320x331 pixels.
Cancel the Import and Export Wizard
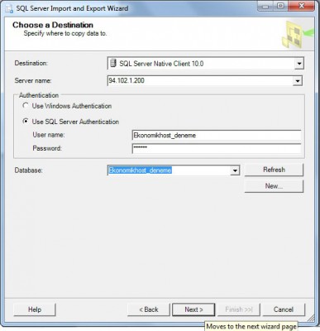point(284,309)
